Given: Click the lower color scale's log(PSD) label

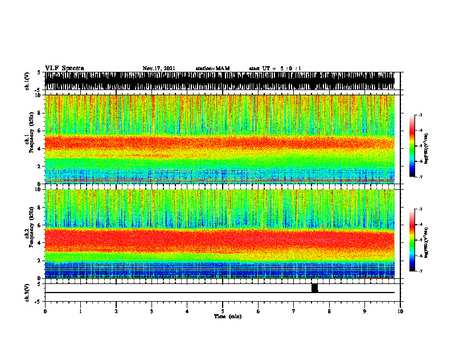Looking at the screenshot, I should click(x=427, y=243).
